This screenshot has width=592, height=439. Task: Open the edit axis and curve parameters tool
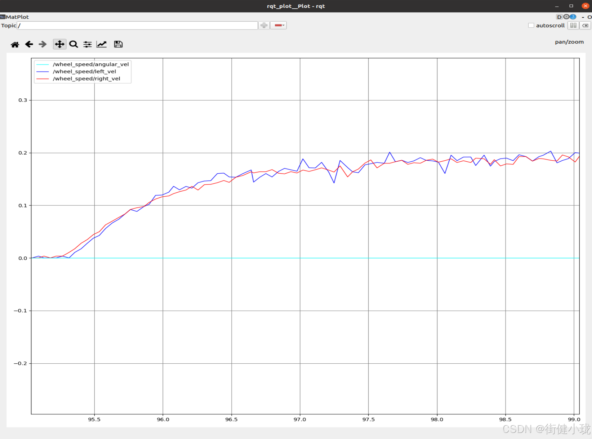click(102, 44)
